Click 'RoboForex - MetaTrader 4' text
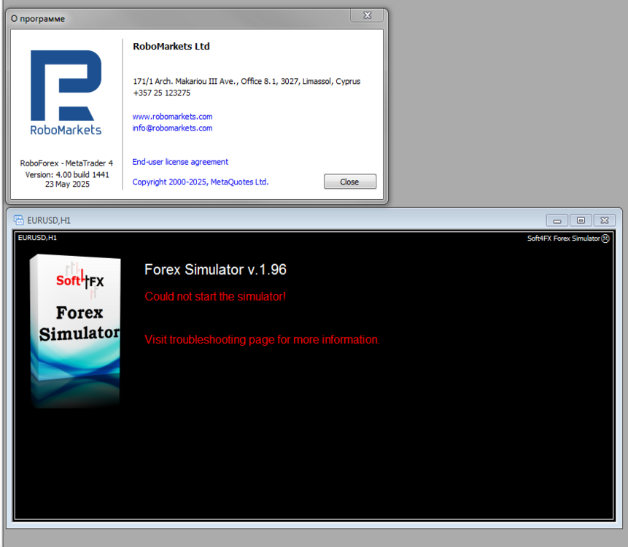The width and height of the screenshot is (628, 547). [66, 163]
